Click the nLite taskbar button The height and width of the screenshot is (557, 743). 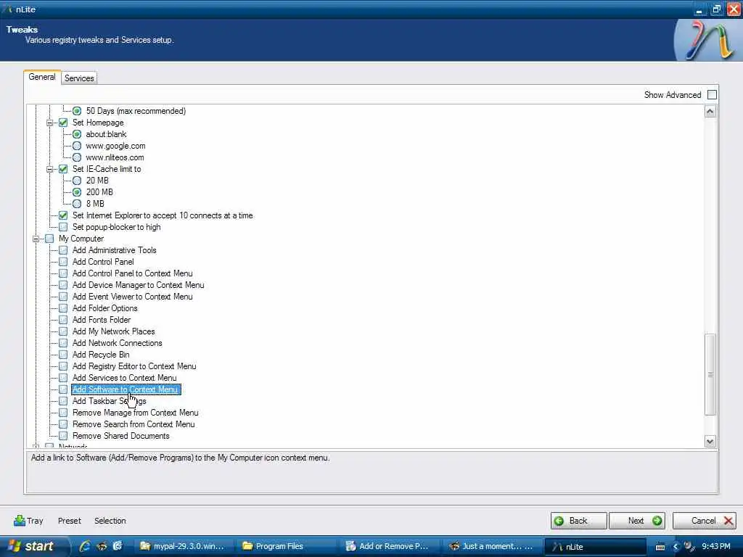[595, 546]
